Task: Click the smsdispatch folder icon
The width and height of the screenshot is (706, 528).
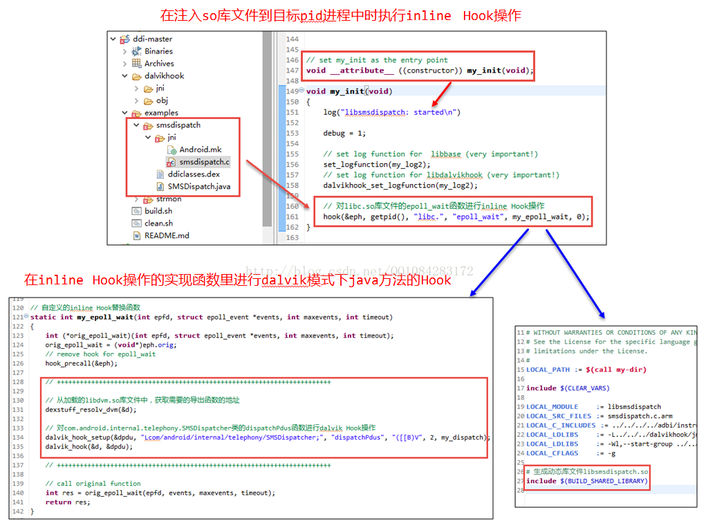Action: [148, 125]
